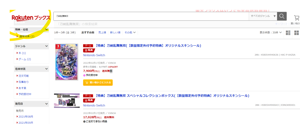Sort results by 新しい順
Viewport: 300px width, 124px height.
tap(115, 32)
